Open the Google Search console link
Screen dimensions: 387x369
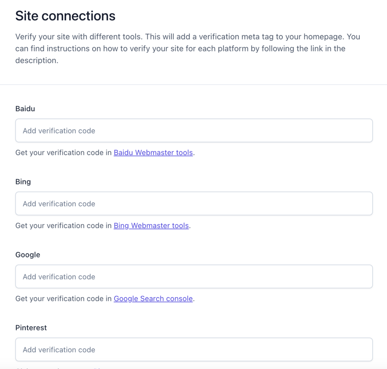point(153,299)
